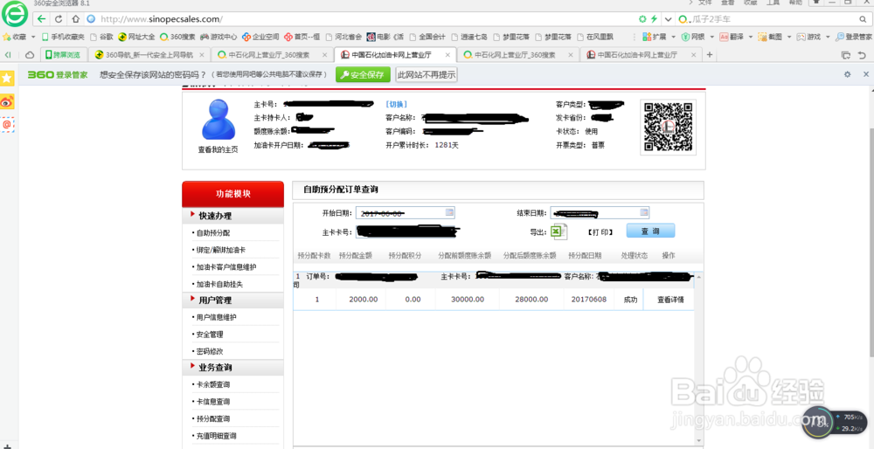The height and width of the screenshot is (449, 874).
Task: Click the magnifier icon in search box
Action: (863, 19)
